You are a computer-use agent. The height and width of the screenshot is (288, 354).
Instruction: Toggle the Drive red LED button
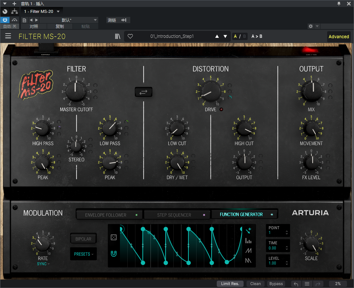[x=221, y=109]
